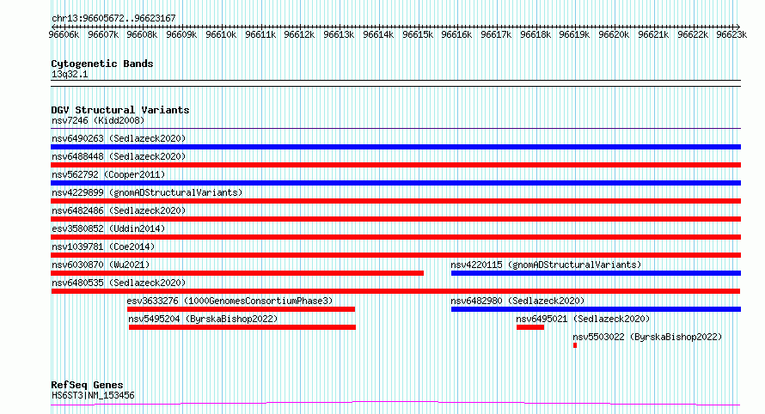This screenshot has height=414, width=765.
Task: Click the HS6ST3|NM_153456 gene label
Action: 93,395
